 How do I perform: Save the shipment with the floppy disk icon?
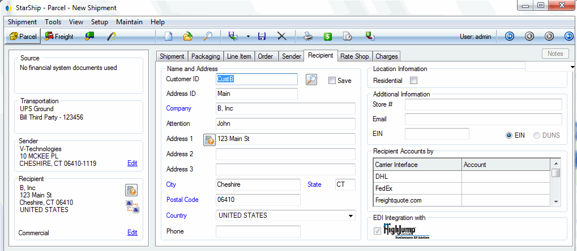[x=262, y=36]
